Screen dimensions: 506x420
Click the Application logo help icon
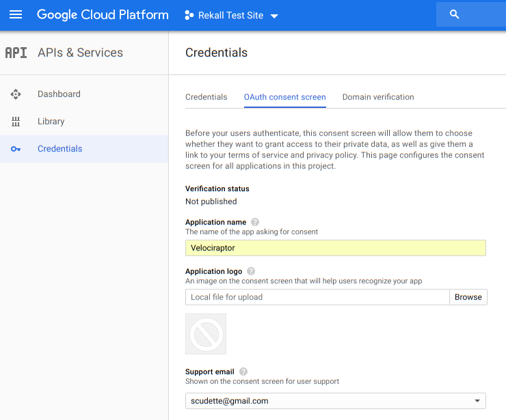[251, 271]
